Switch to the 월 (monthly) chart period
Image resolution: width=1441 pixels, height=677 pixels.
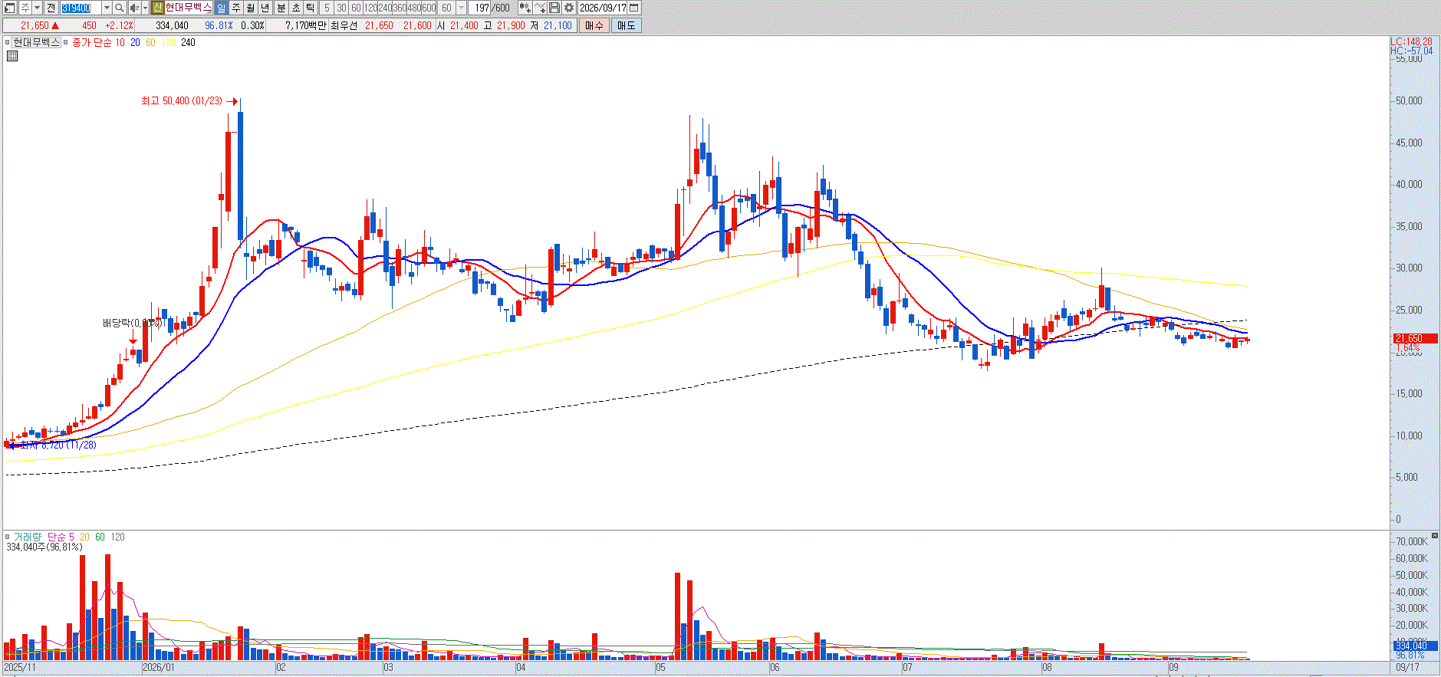251,8
